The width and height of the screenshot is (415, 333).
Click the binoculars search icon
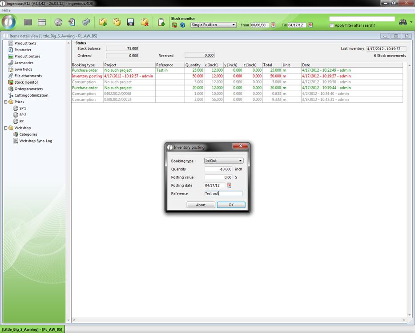coord(403,22)
